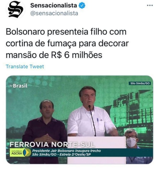Click the FERROVIA NORTE-SUL headline overlay
The height and width of the screenshot is (170, 157).
coord(52,144)
